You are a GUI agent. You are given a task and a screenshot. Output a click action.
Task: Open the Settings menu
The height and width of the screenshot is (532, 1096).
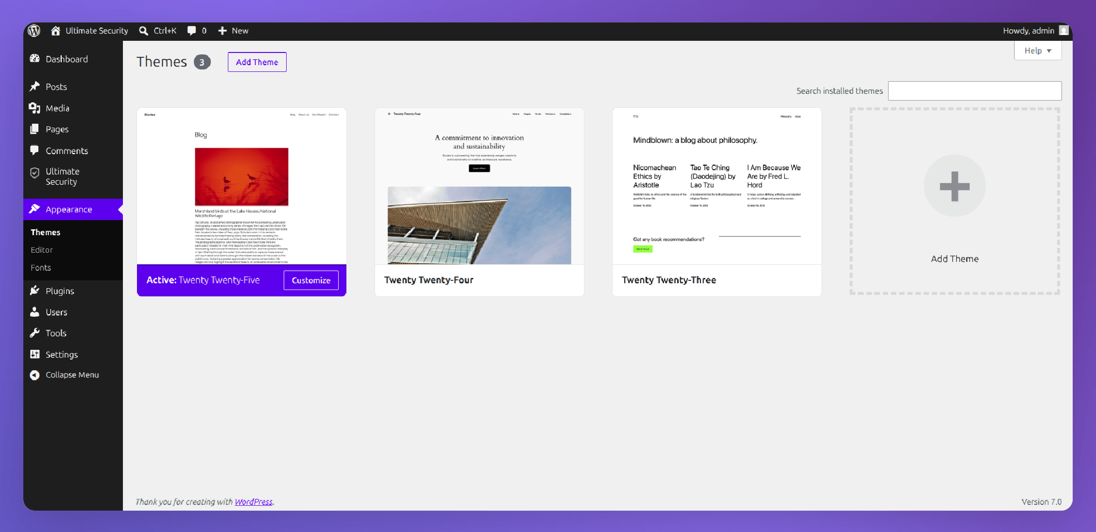click(62, 354)
